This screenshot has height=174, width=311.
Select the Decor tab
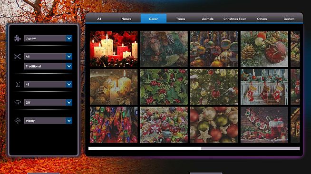click(154, 19)
